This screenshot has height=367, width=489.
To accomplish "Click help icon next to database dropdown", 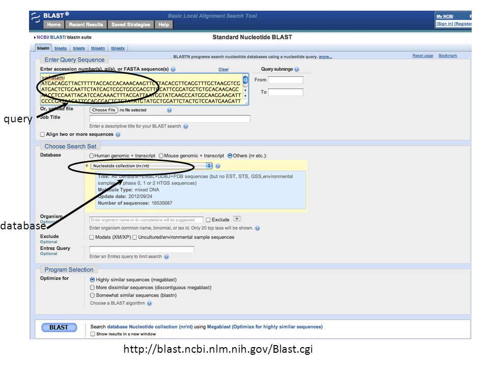I will click(218, 166).
